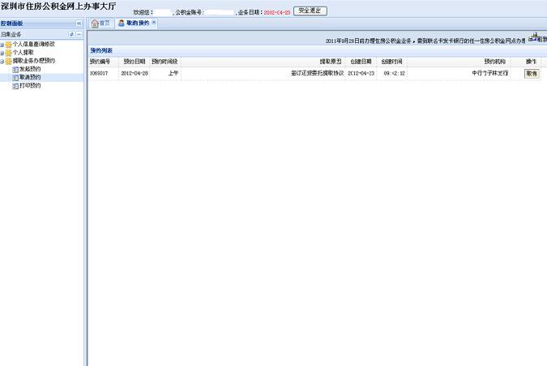
Task: Sort by the 预约编号 column header
Action: coord(103,62)
